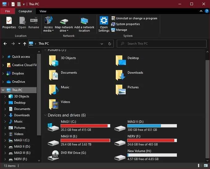Expand Quick access in the sidebar
Image resolution: width=210 pixels, height=169 pixels.
(3, 57)
